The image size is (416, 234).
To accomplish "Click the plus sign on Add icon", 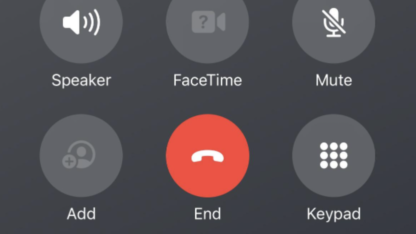I will point(69,162).
